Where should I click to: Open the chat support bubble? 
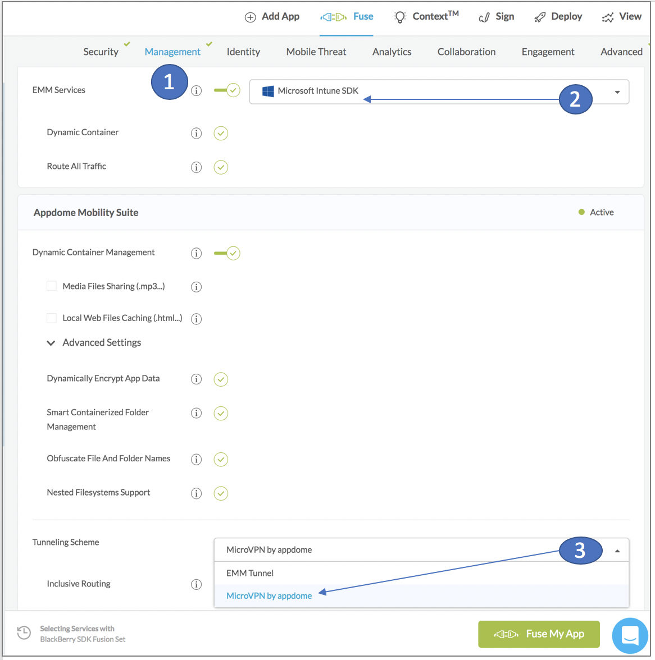[x=630, y=635]
